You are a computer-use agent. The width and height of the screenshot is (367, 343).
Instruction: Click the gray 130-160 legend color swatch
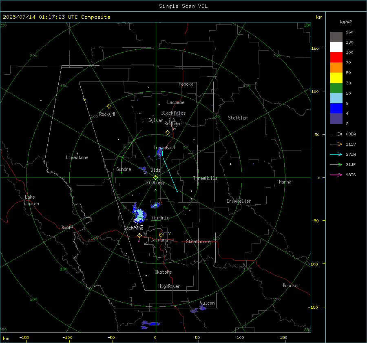click(x=336, y=37)
